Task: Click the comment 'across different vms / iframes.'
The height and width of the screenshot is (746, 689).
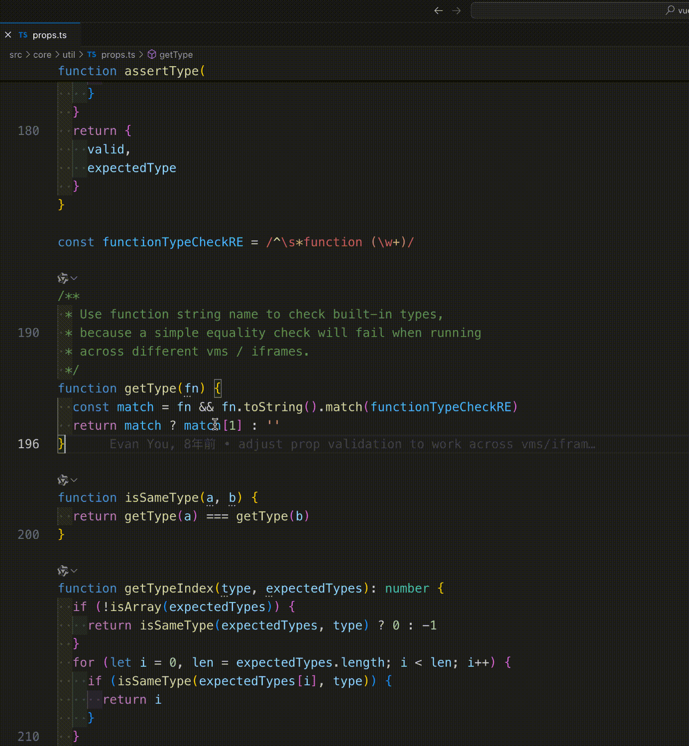Action: coord(195,352)
